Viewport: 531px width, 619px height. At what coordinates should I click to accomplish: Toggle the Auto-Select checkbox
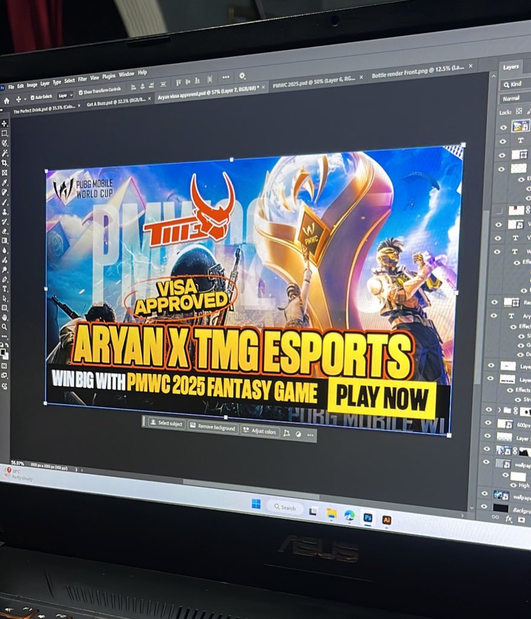(x=33, y=97)
